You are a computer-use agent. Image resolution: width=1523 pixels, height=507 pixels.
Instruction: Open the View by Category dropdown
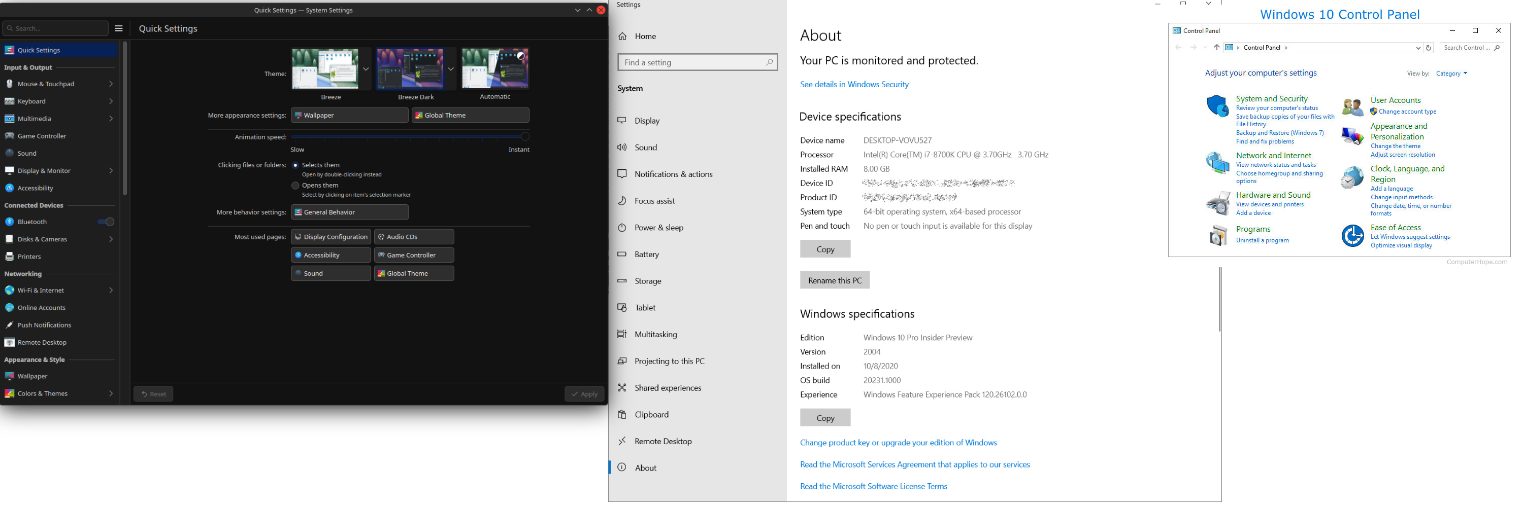point(1452,74)
